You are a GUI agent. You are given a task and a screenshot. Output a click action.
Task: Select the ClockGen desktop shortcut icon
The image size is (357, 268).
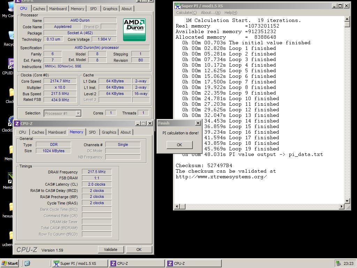coord(11,121)
